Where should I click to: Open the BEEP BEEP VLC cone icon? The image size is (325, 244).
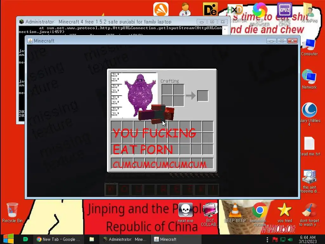tap(235, 212)
